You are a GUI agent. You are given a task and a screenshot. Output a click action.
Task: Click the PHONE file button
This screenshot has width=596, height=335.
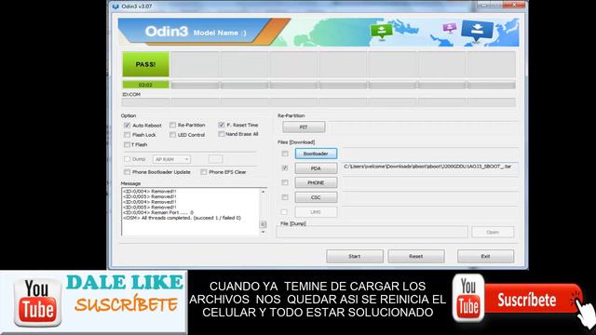316,182
